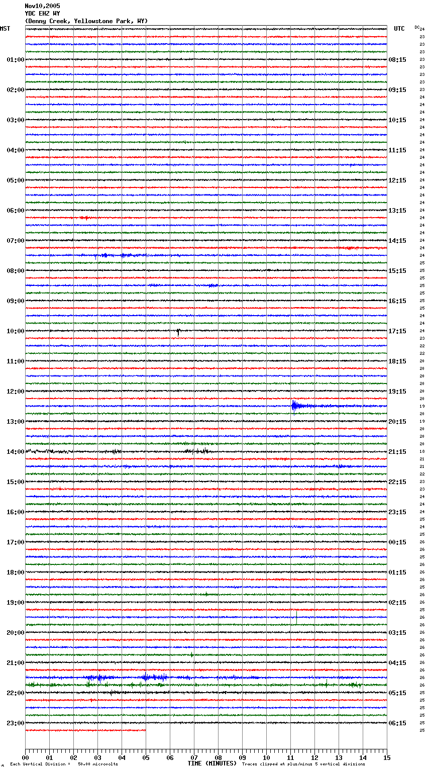Select the 03:00 MST row label
The height and width of the screenshot is (771, 427).
click(x=15, y=120)
